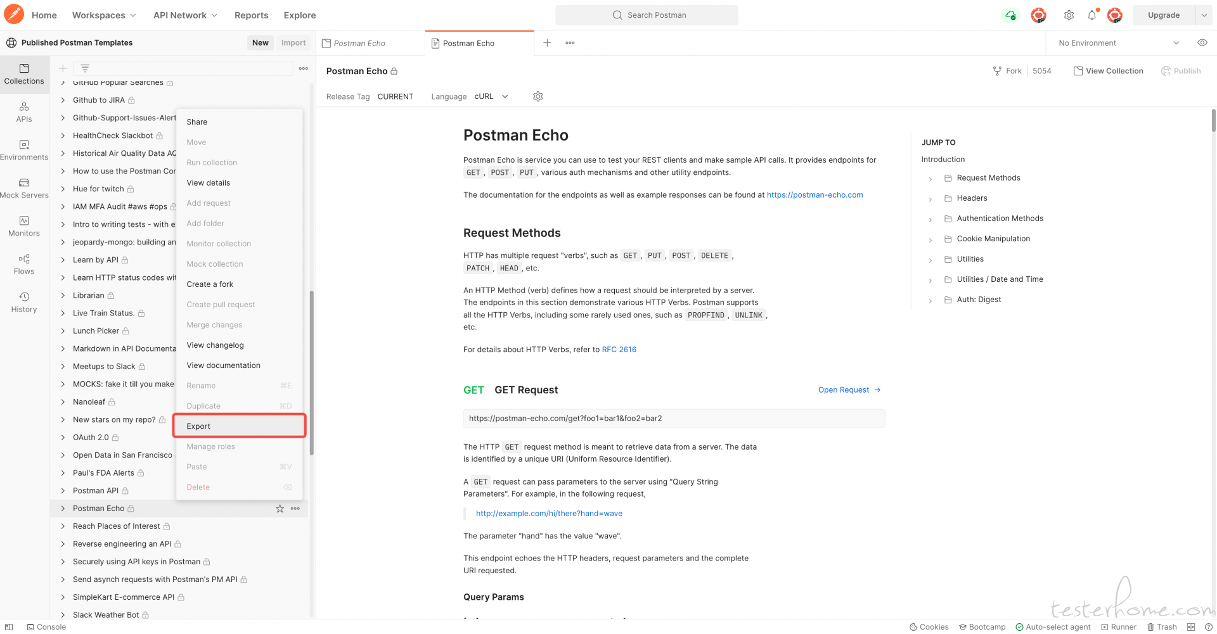Screen dimensions: 1217x634
Task: Choose View changelog menu entry
Action: (240, 345)
